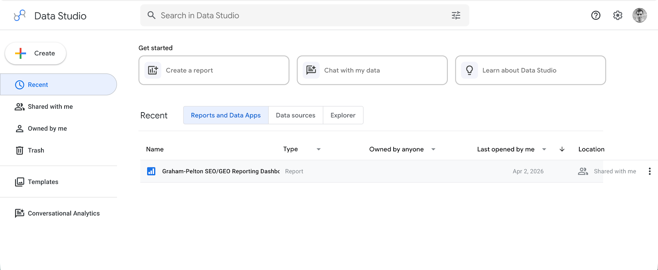Click the Create a report chart icon
Screen dimensions: 658x270
click(x=153, y=70)
